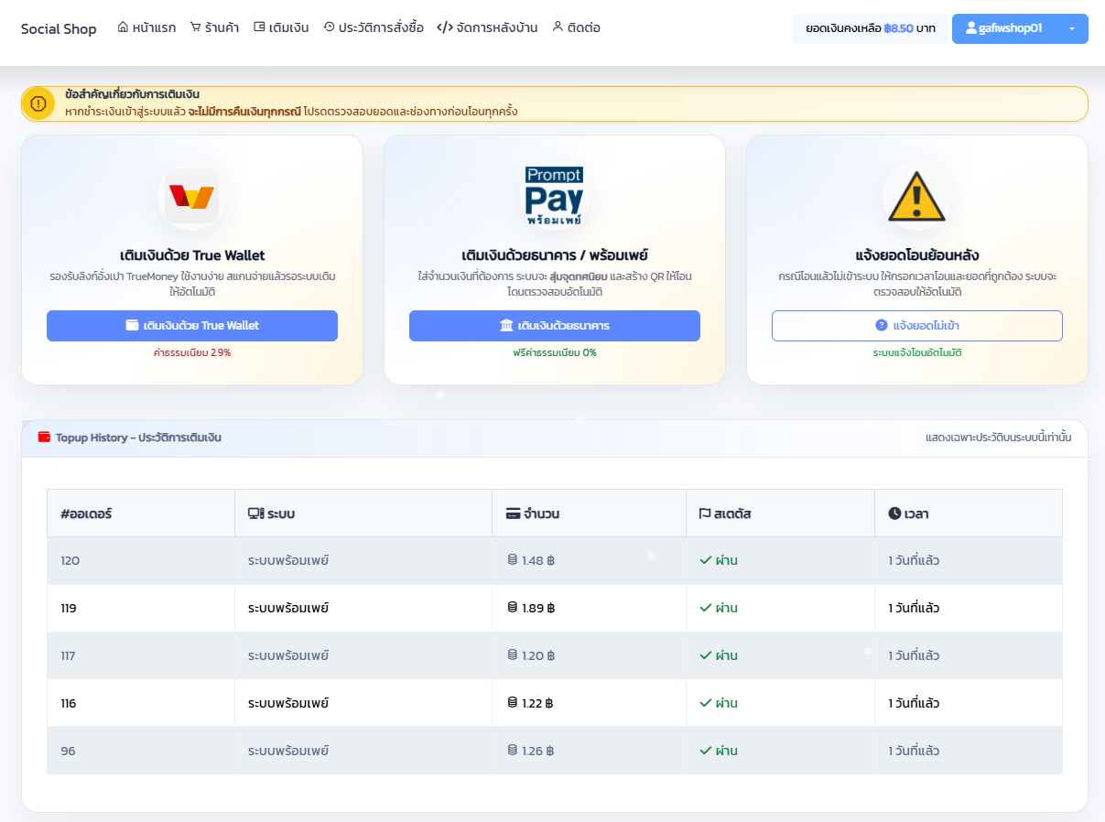
Task: Click the card icon in จำนวน column header
Action: tap(513, 514)
